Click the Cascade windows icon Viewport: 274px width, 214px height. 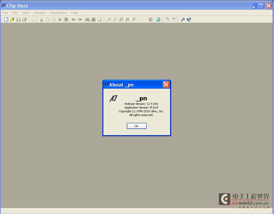167,20
